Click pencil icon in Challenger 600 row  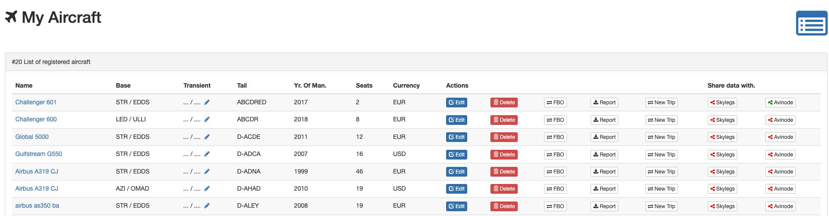[x=207, y=120]
